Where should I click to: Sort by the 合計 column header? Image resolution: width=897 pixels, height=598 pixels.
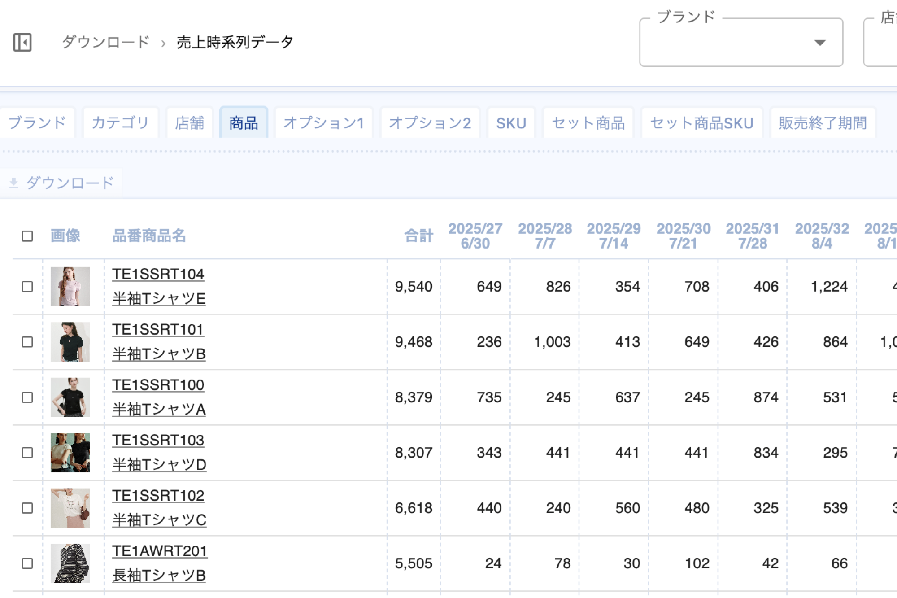point(418,236)
